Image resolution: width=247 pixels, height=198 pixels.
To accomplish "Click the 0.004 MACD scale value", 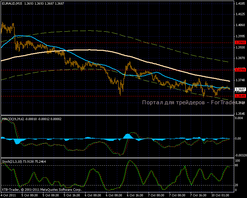I will click(x=238, y=118).
